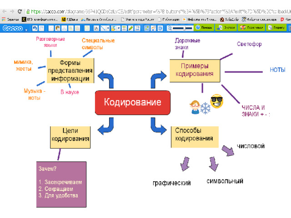Reload the page with the refresh button
The image size is (291, 218).
point(20,11)
